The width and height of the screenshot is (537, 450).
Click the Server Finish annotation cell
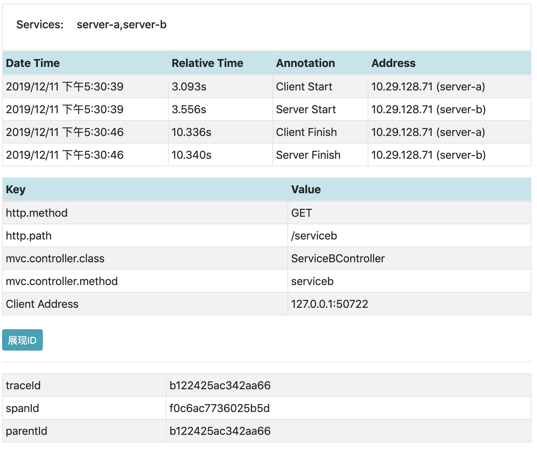point(308,155)
